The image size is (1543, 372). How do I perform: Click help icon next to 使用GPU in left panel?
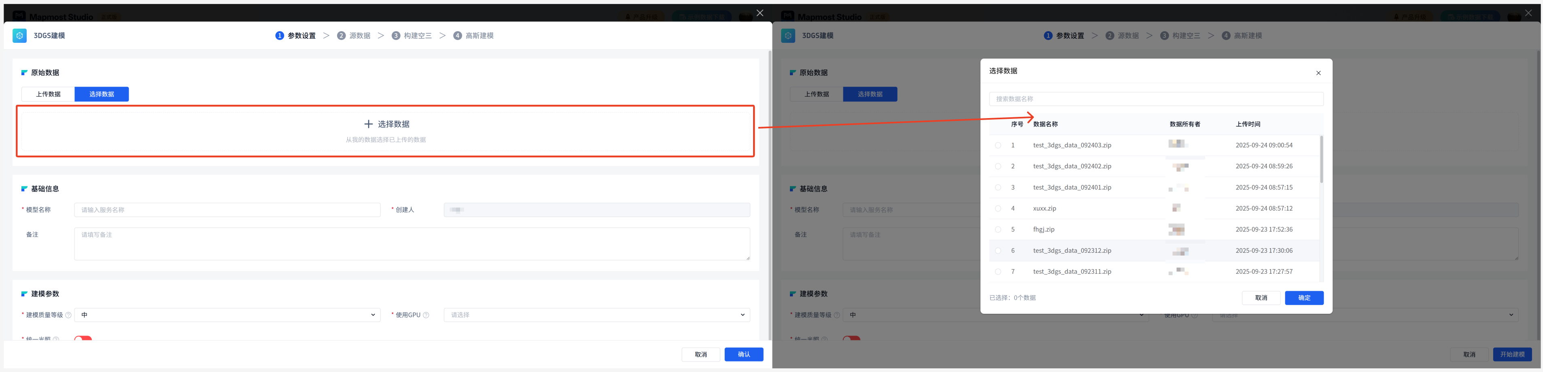click(x=426, y=315)
